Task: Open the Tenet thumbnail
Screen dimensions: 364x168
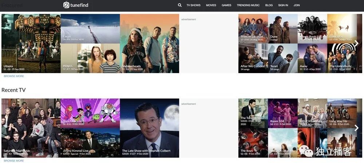Action: click(x=283, y=58)
